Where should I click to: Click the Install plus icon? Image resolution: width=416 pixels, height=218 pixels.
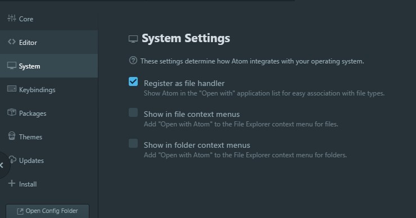[12, 183]
